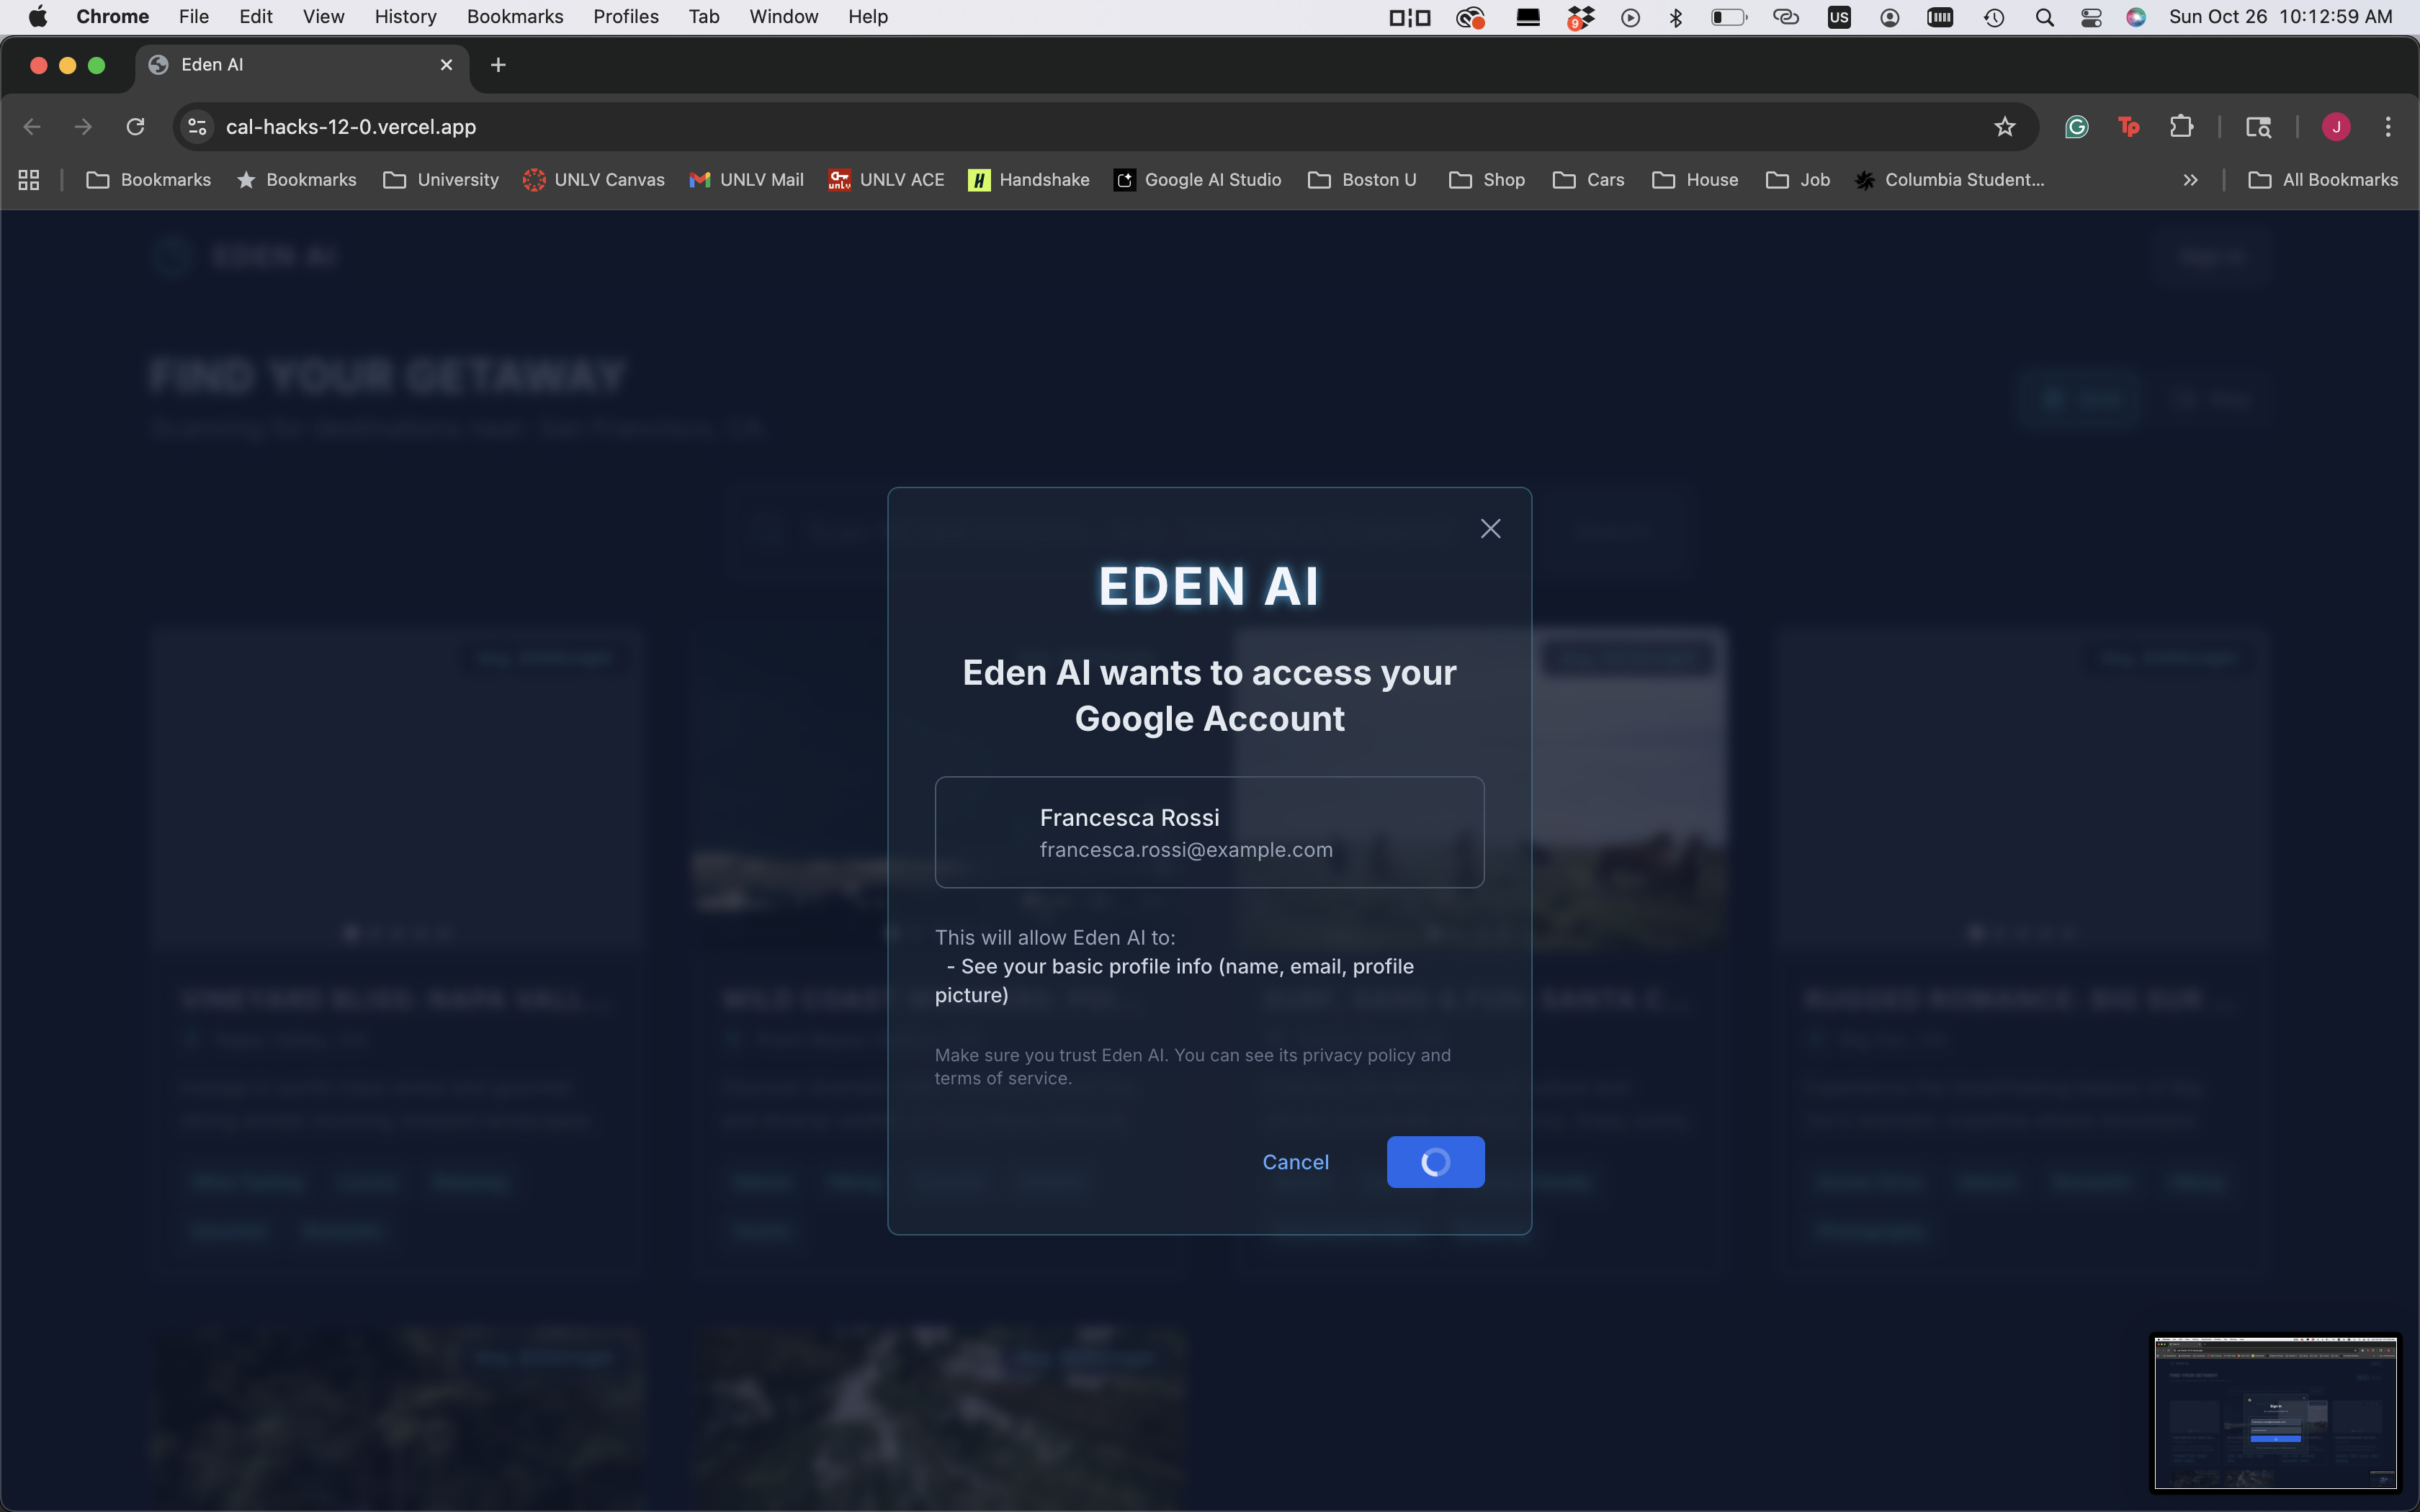Click the screenshot preview thumbnail
2420x1512 pixels.
(2275, 1412)
